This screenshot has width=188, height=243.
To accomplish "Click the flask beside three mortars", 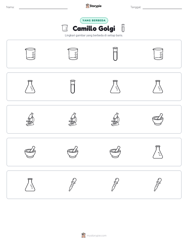I will click(158, 152).
